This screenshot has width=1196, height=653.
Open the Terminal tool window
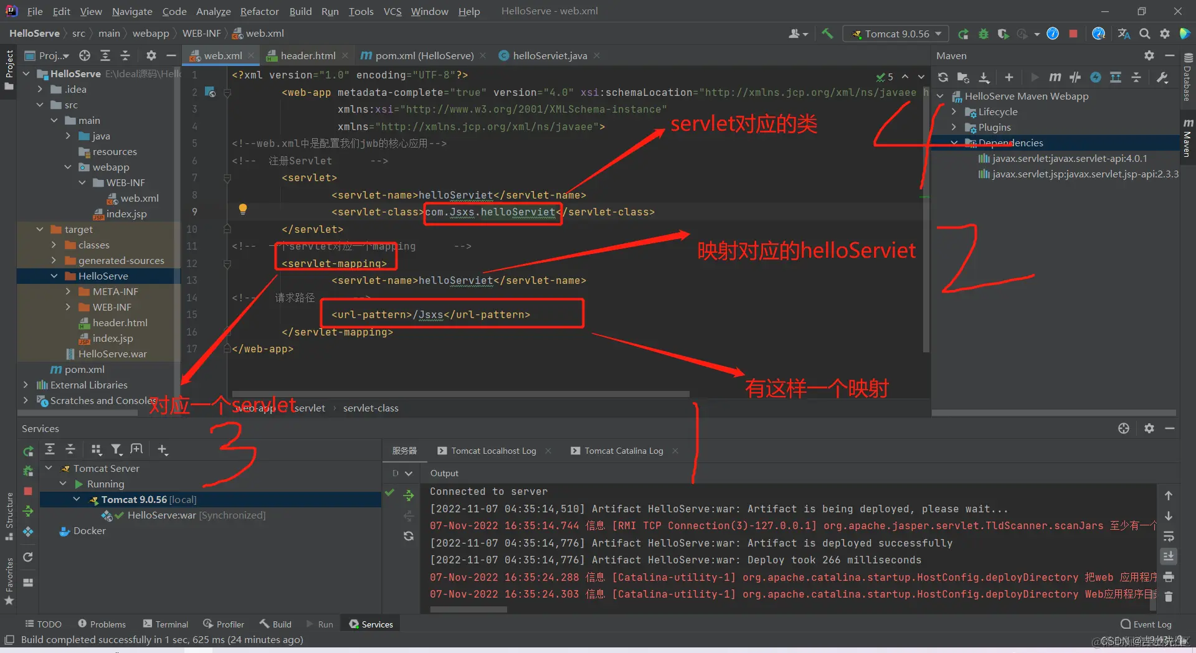pyautogui.click(x=165, y=624)
